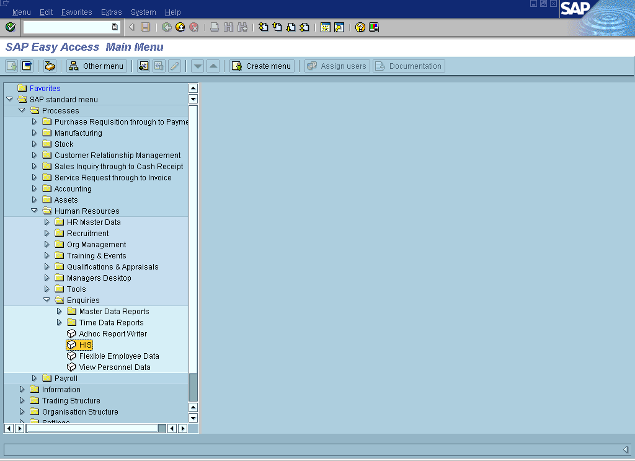Select the Org Management folder label
The height and width of the screenshot is (461, 635).
point(96,245)
